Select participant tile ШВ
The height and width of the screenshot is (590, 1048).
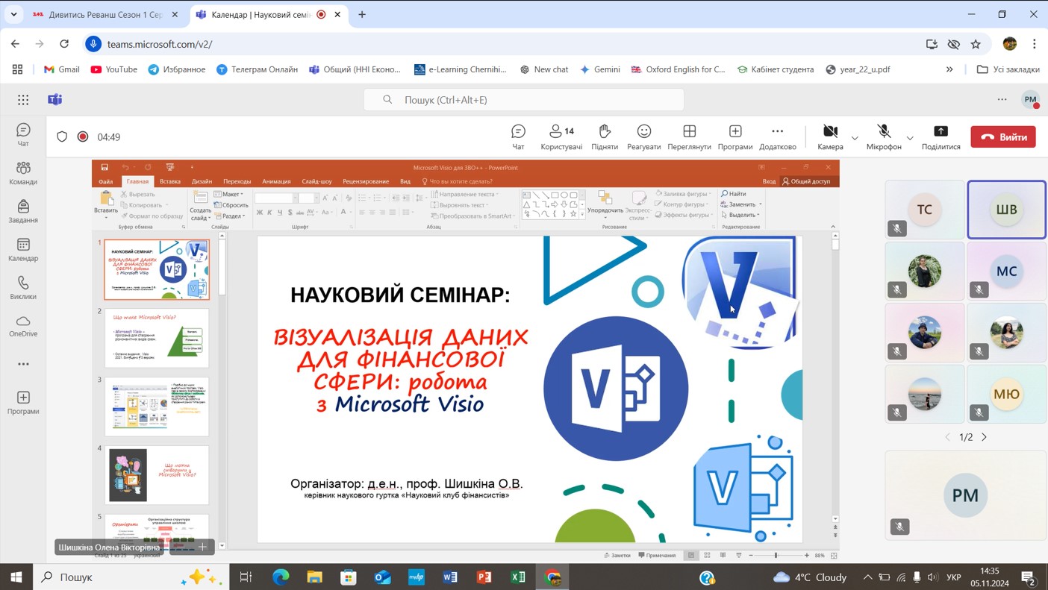(1007, 210)
